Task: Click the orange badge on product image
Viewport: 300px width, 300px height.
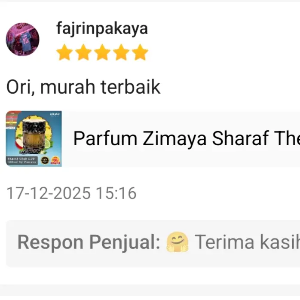Action: pyautogui.click(x=55, y=160)
